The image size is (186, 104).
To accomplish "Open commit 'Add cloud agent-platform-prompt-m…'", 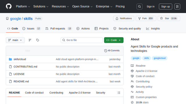I will 77,59.
